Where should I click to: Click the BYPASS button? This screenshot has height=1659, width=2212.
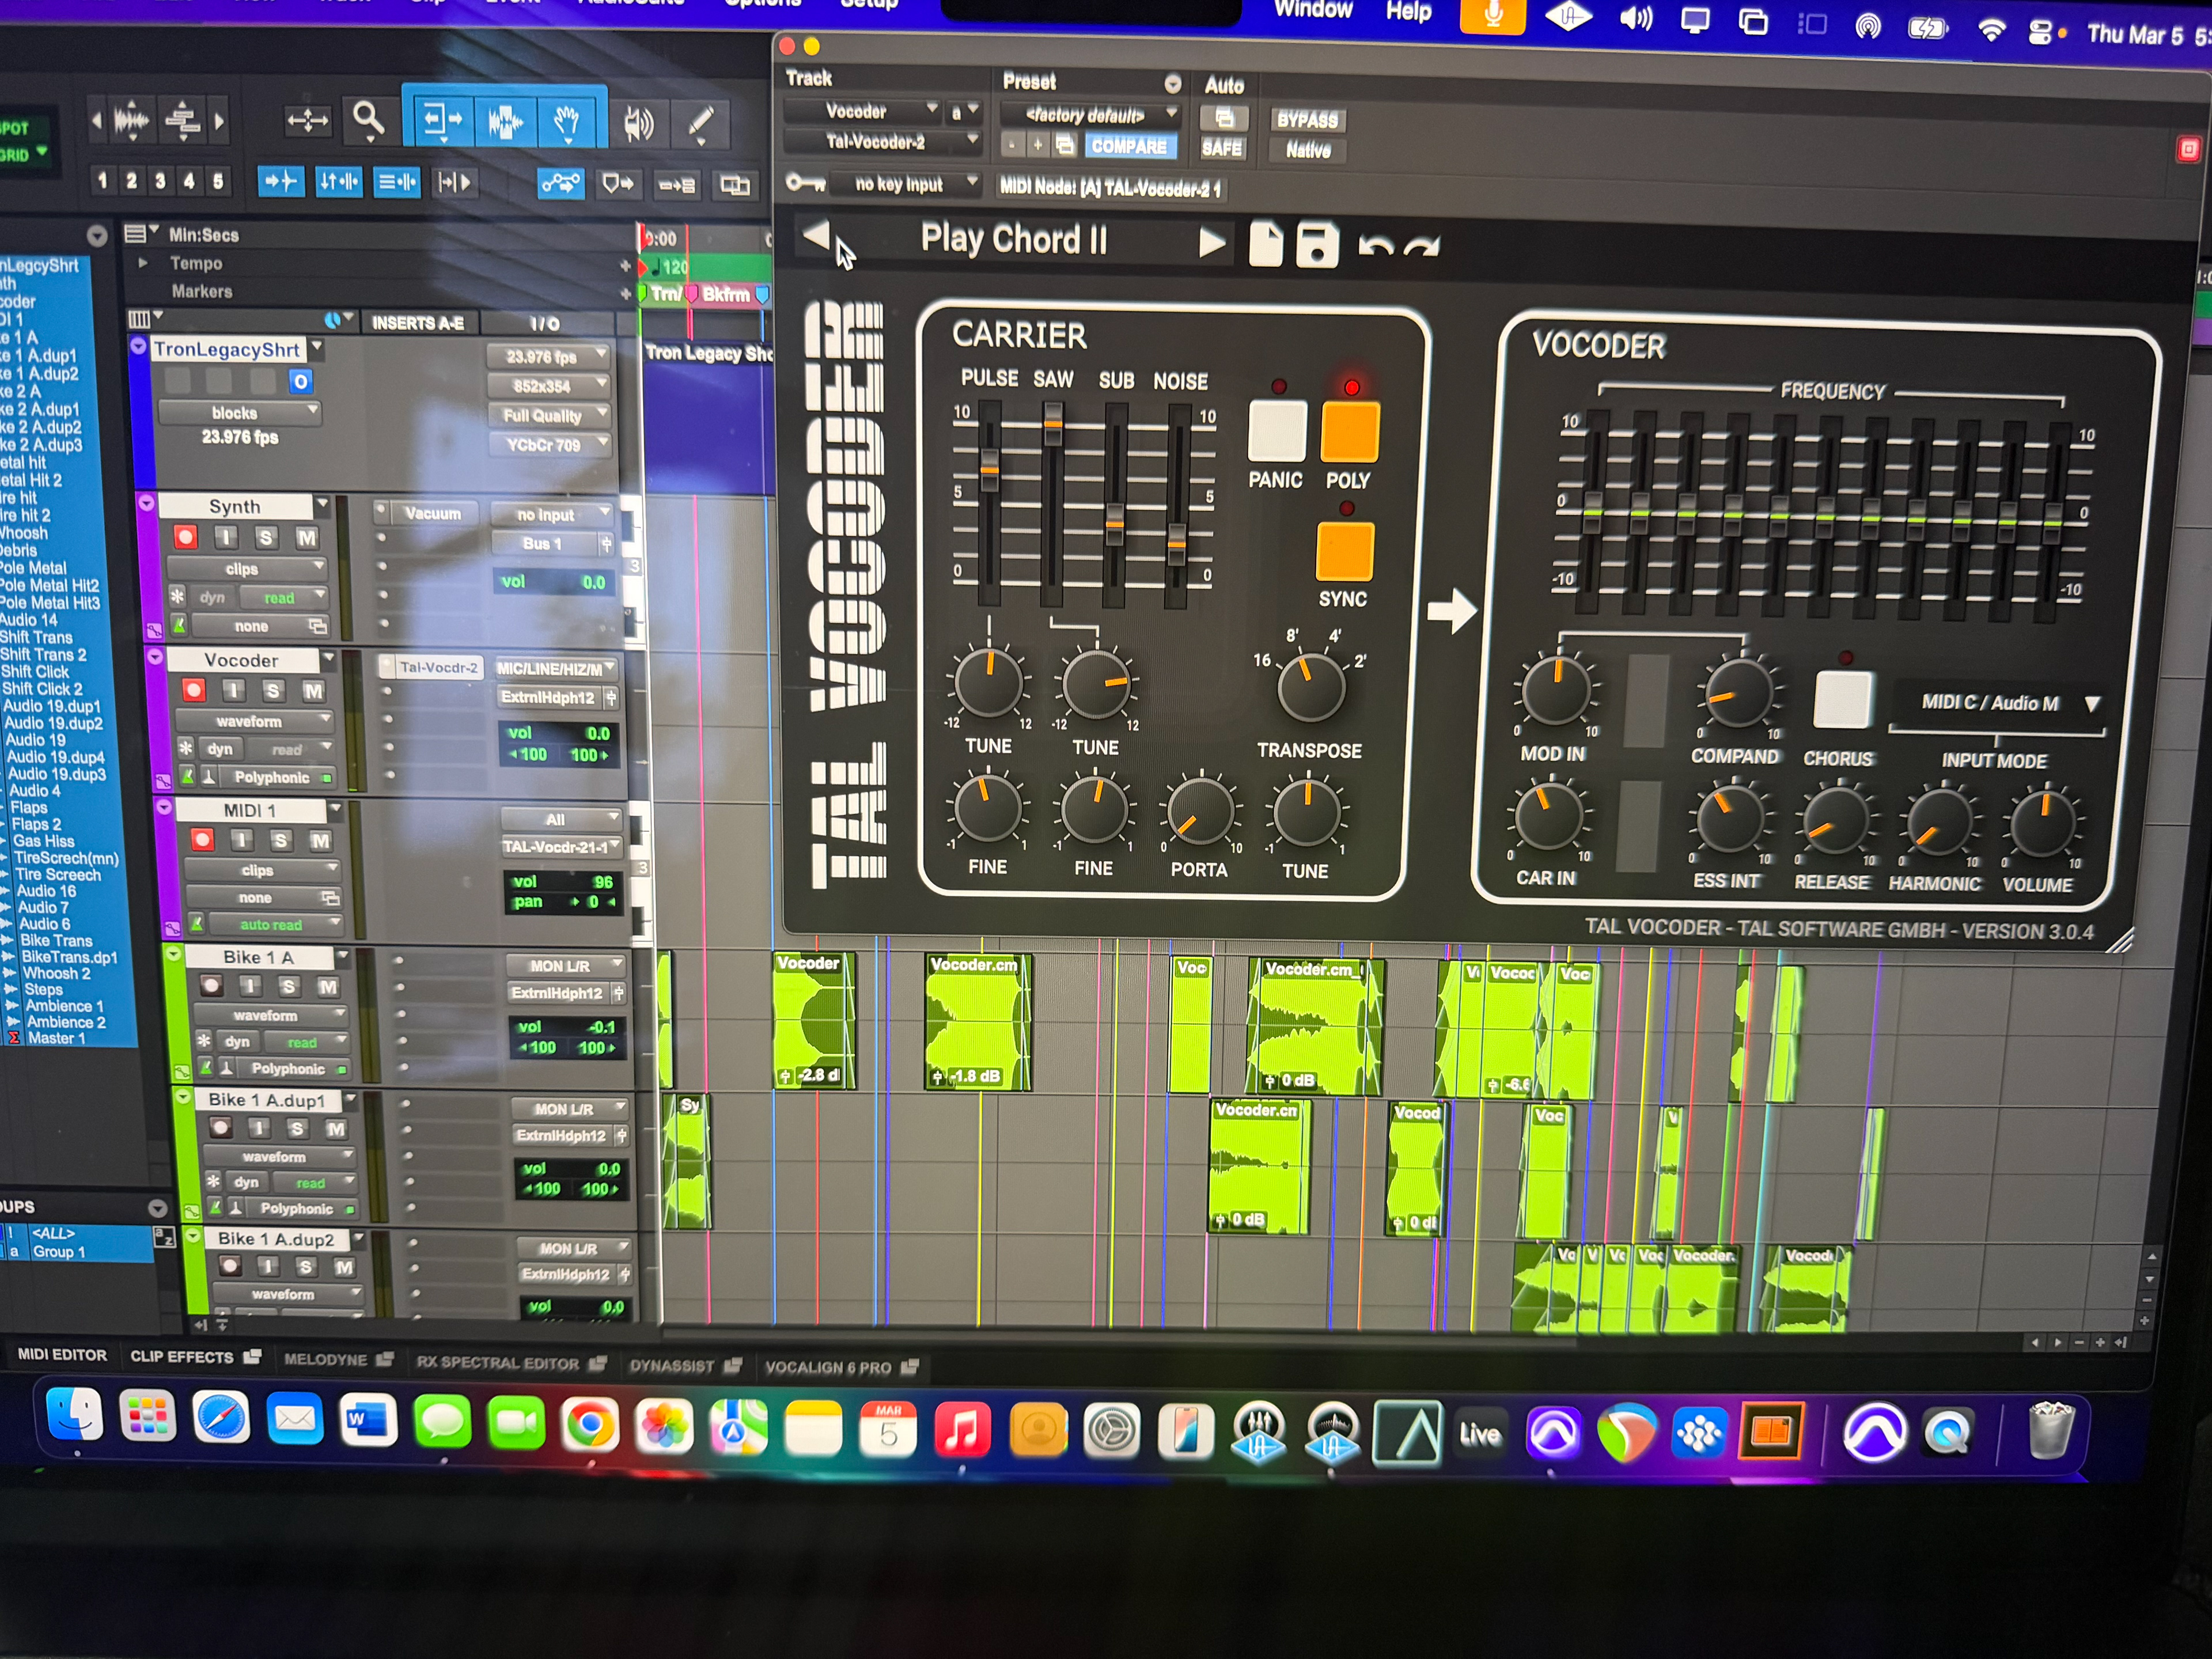1307,120
